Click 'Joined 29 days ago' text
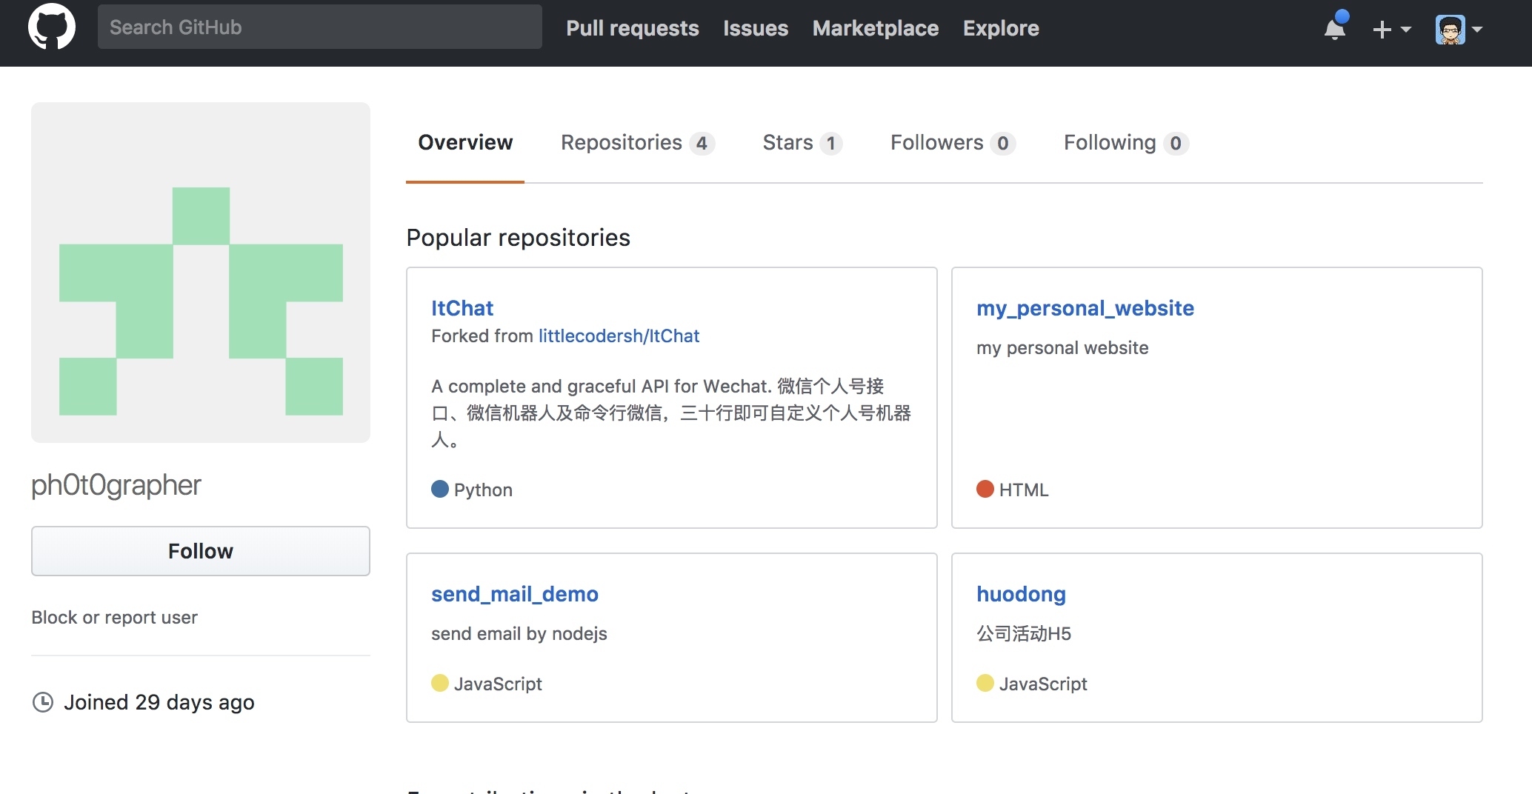Image resolution: width=1532 pixels, height=794 pixels. 159,702
